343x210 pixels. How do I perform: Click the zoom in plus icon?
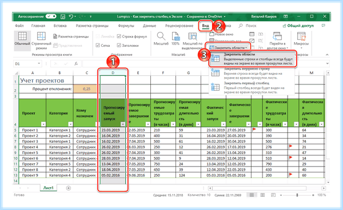[x=313, y=195]
